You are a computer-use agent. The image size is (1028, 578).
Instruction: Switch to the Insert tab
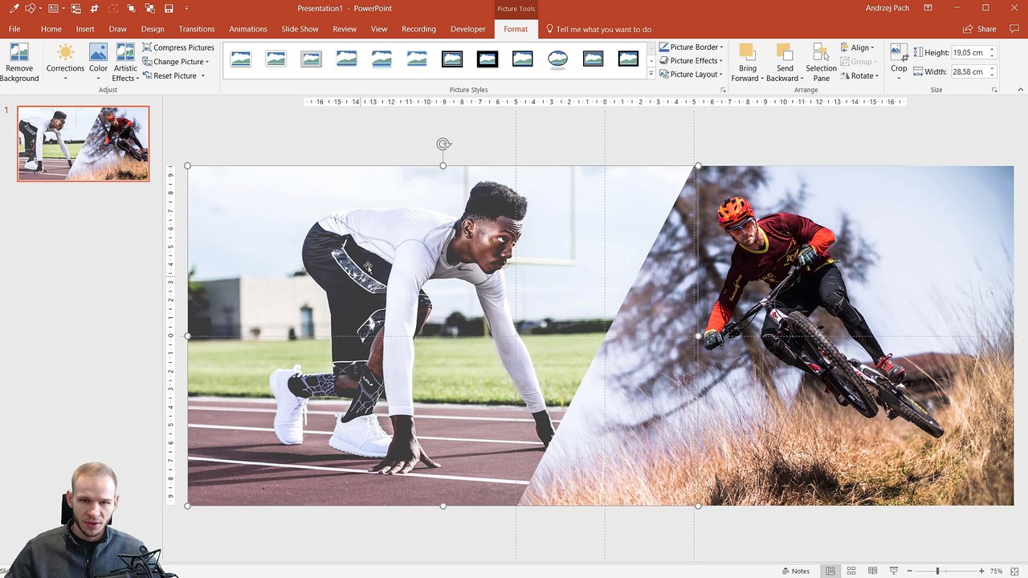[x=85, y=29]
